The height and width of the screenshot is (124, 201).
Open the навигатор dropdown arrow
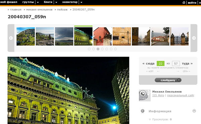pyautogui.click(x=81, y=2)
